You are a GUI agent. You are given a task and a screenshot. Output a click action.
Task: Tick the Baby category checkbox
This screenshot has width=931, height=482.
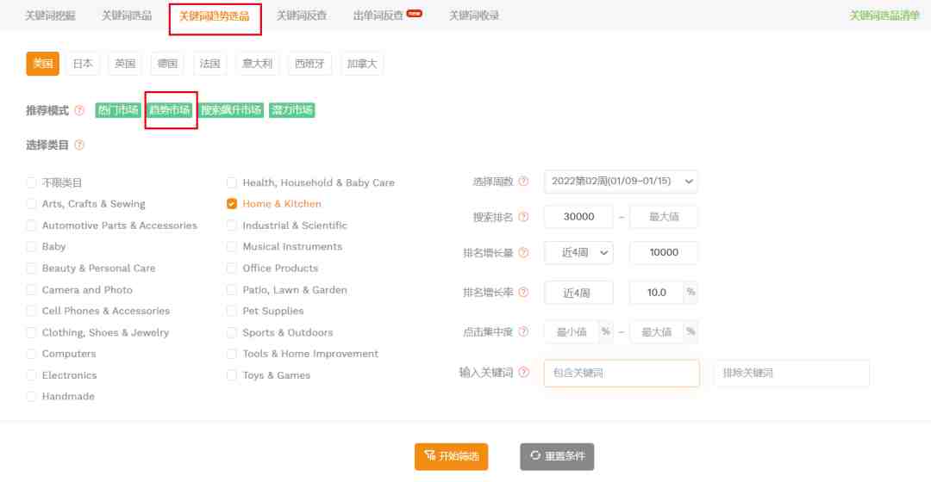pyautogui.click(x=32, y=247)
